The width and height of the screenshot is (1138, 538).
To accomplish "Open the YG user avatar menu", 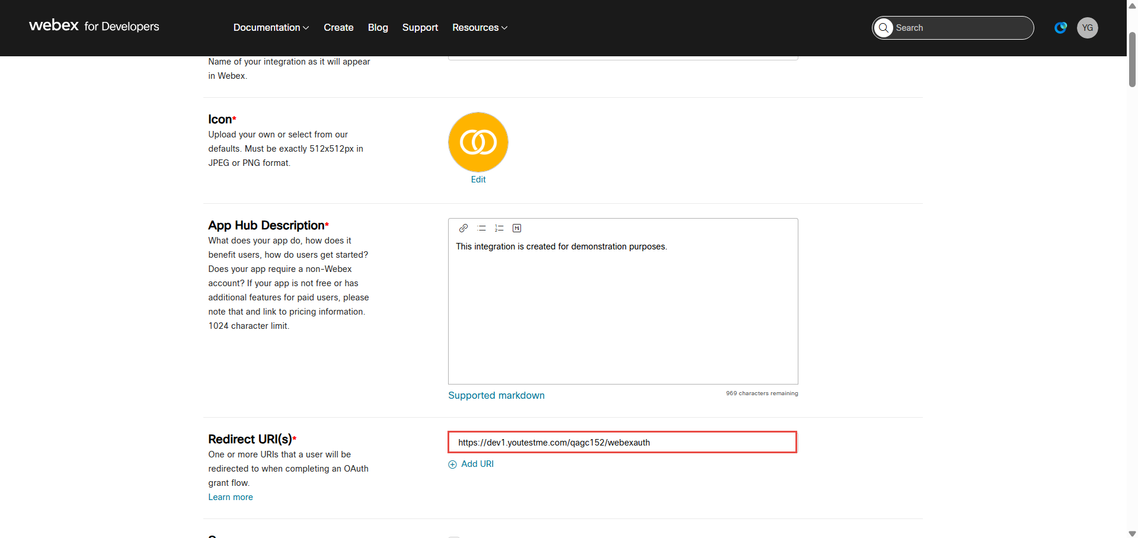I will [x=1087, y=28].
